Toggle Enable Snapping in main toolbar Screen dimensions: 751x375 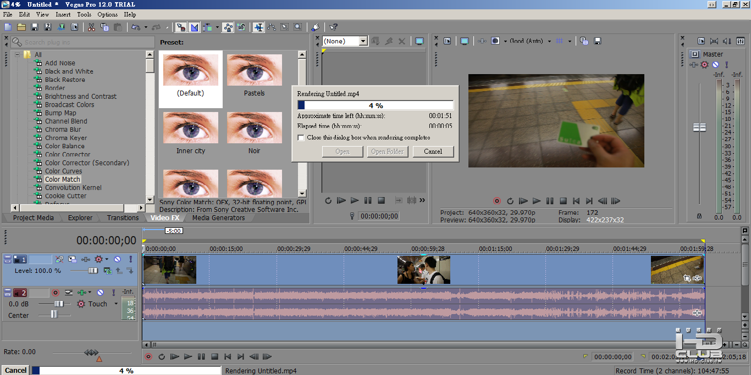180,27
